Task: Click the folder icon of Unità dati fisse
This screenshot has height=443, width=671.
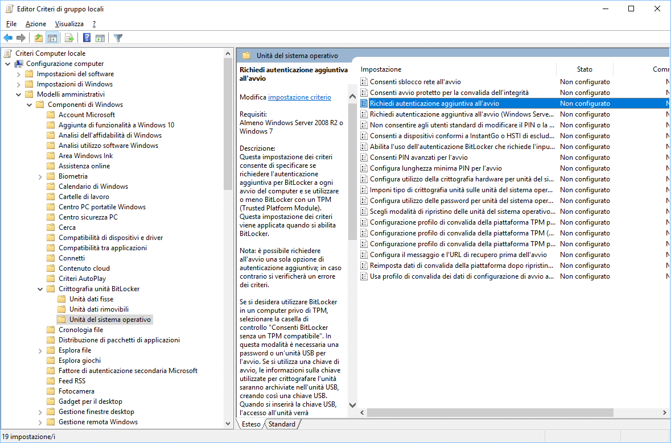Action: [61, 299]
